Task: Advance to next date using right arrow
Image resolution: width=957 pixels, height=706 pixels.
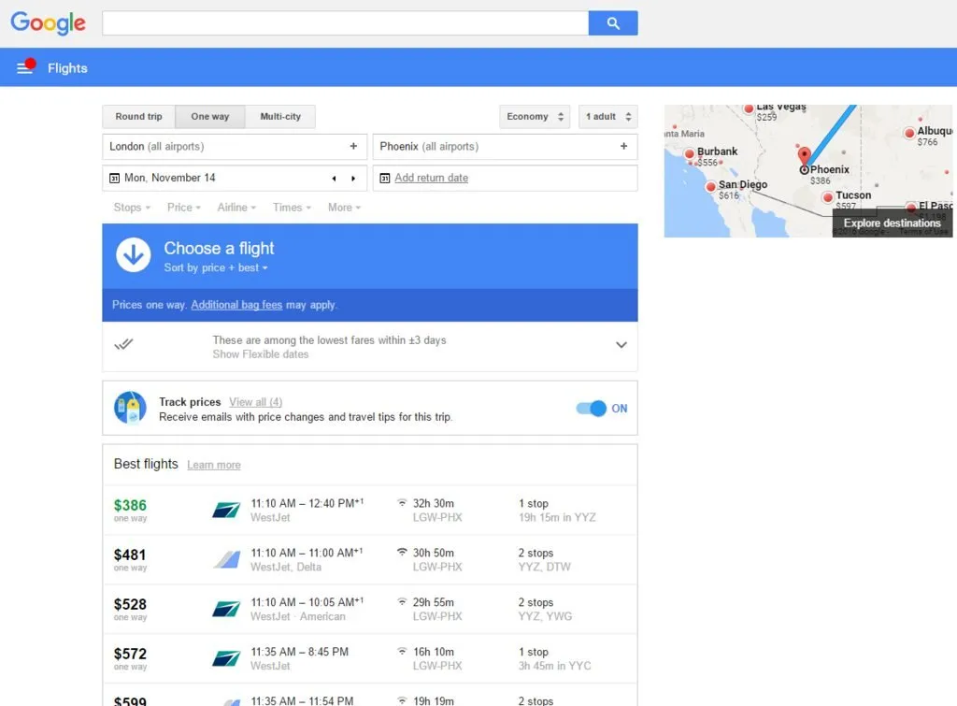Action: pos(353,179)
